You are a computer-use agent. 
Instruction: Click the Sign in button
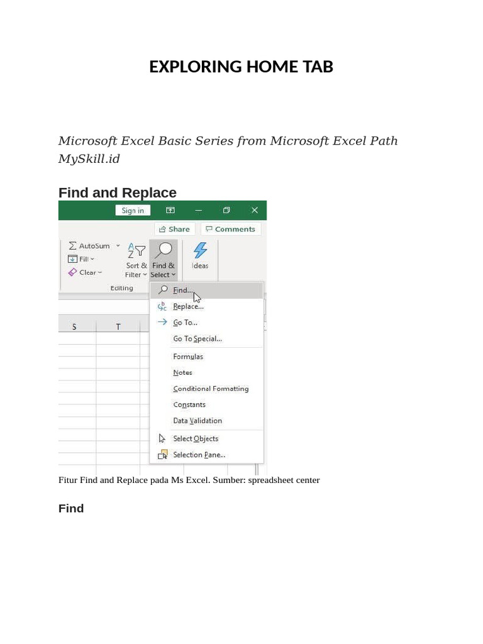tap(133, 210)
